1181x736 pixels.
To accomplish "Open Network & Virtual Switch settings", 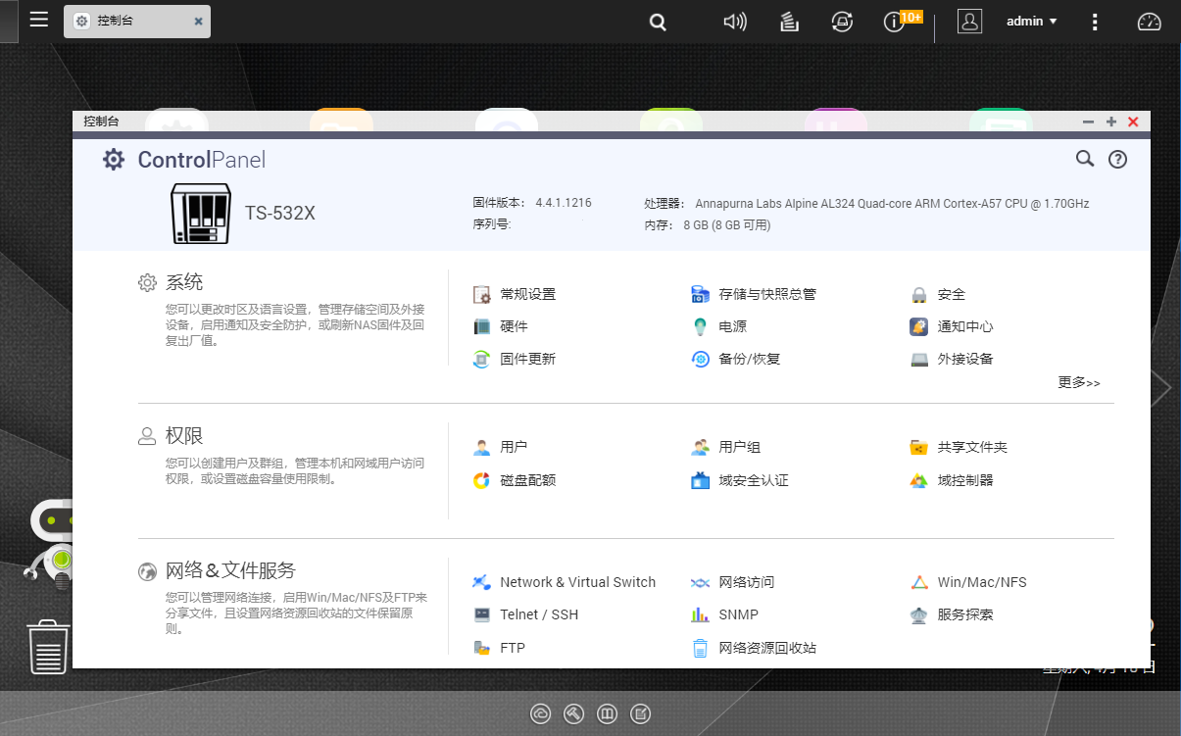I will [576, 582].
